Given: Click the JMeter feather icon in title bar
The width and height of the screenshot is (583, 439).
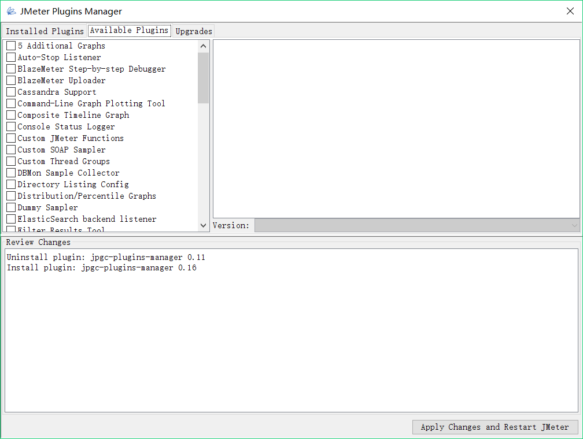Looking at the screenshot, I should coord(12,11).
